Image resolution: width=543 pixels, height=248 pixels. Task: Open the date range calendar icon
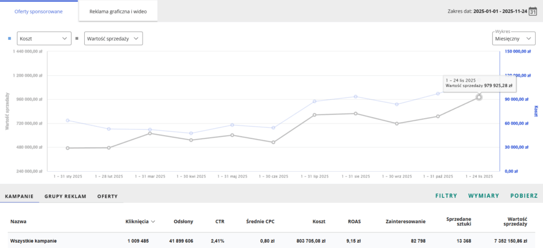click(x=533, y=11)
